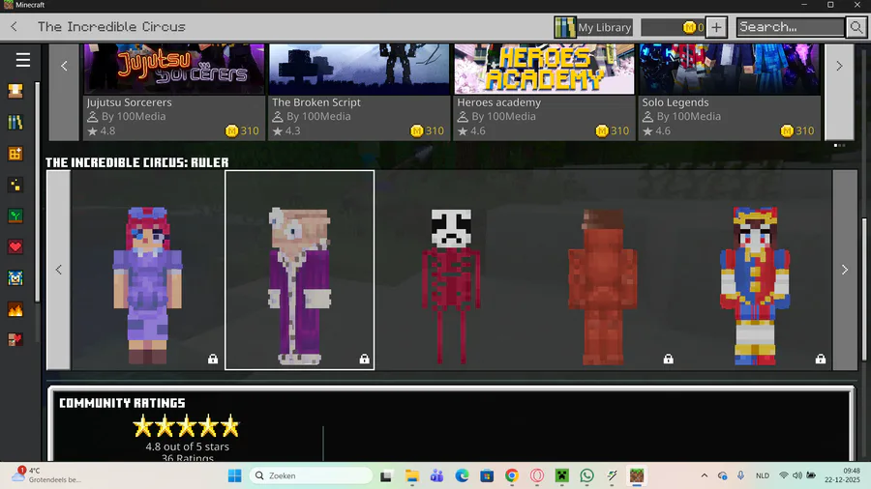Click the five-star community rating
Viewport: 871px width, 489px height.
tap(187, 426)
